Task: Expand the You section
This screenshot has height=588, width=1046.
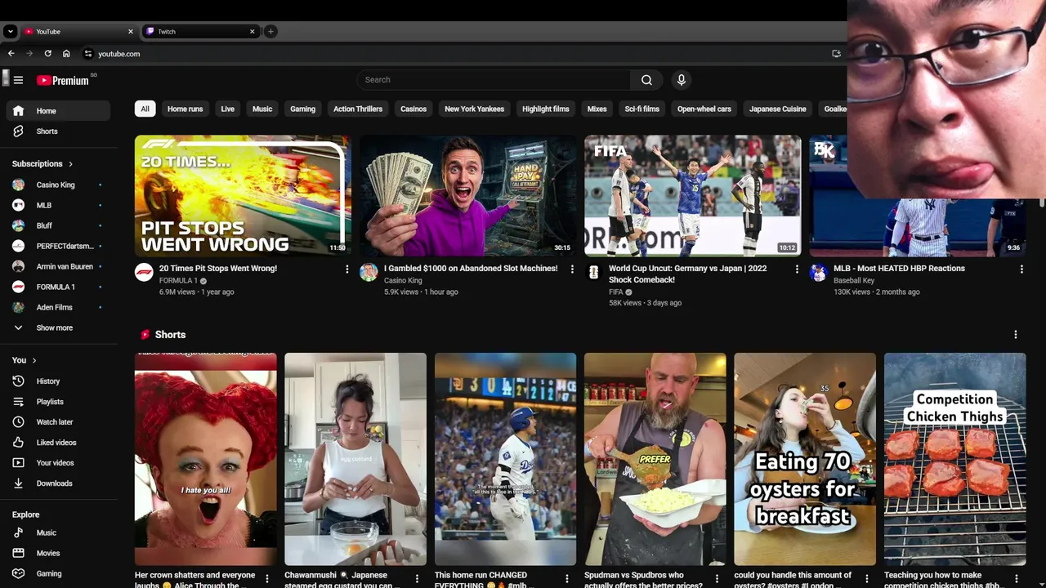Action: [25, 360]
